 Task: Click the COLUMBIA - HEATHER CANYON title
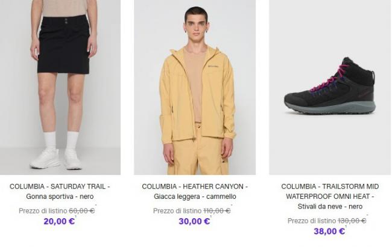click(x=195, y=187)
